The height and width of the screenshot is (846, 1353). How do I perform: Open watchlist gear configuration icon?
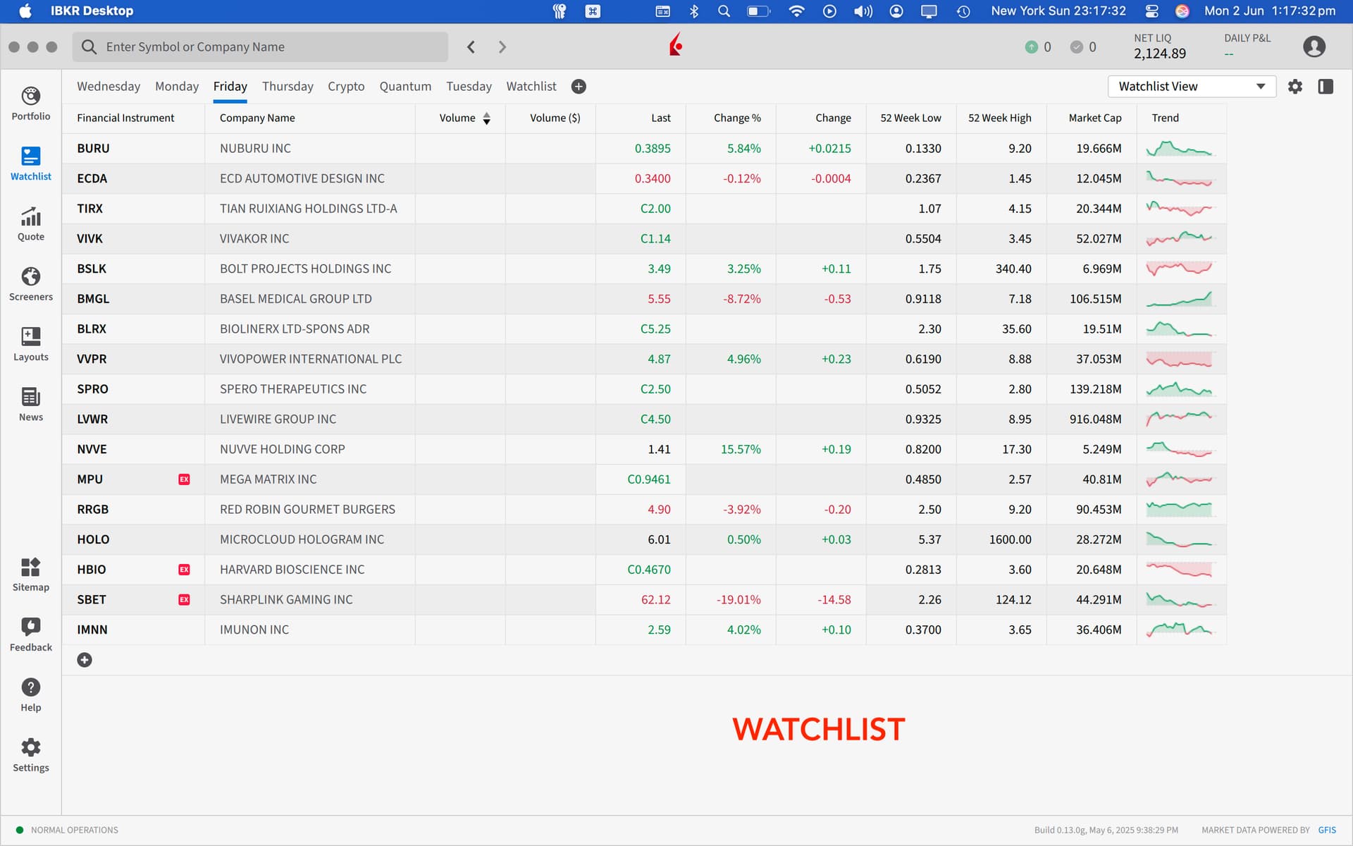[1295, 87]
